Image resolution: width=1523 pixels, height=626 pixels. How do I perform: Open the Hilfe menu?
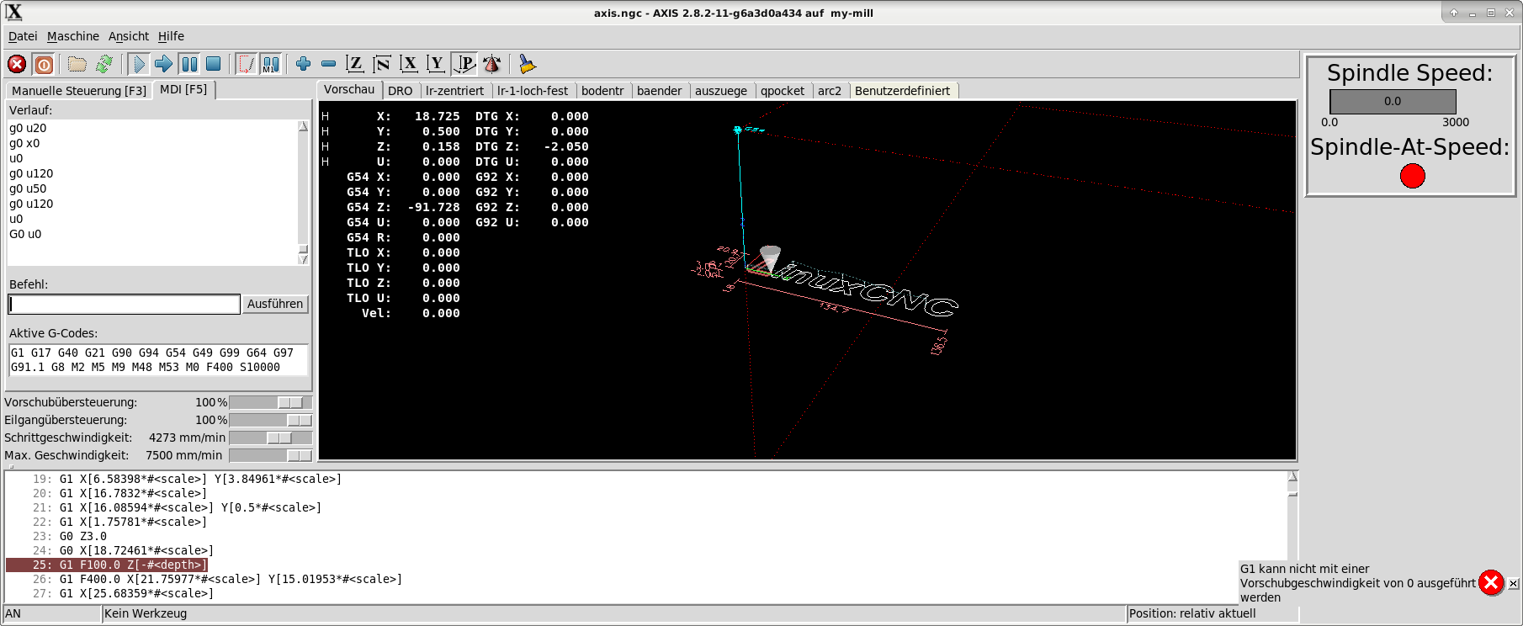171,36
